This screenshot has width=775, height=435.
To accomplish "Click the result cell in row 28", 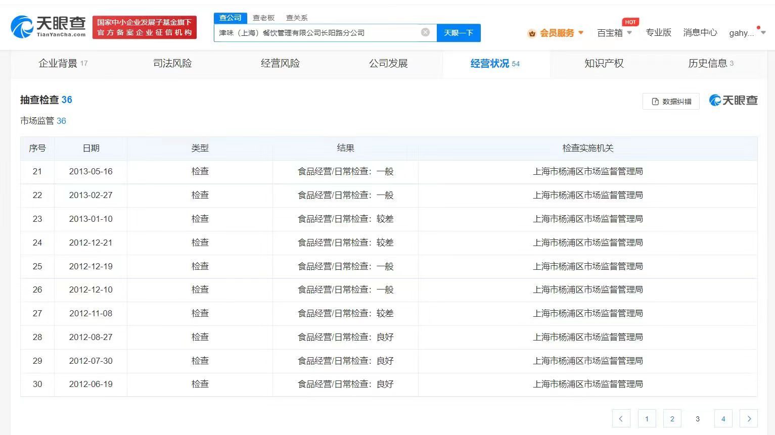I will pyautogui.click(x=345, y=337).
